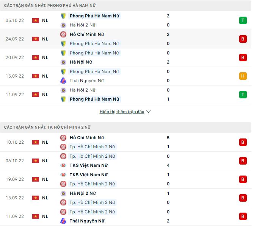Click the NL league label in 20.09.22 row

pyautogui.click(x=45, y=58)
